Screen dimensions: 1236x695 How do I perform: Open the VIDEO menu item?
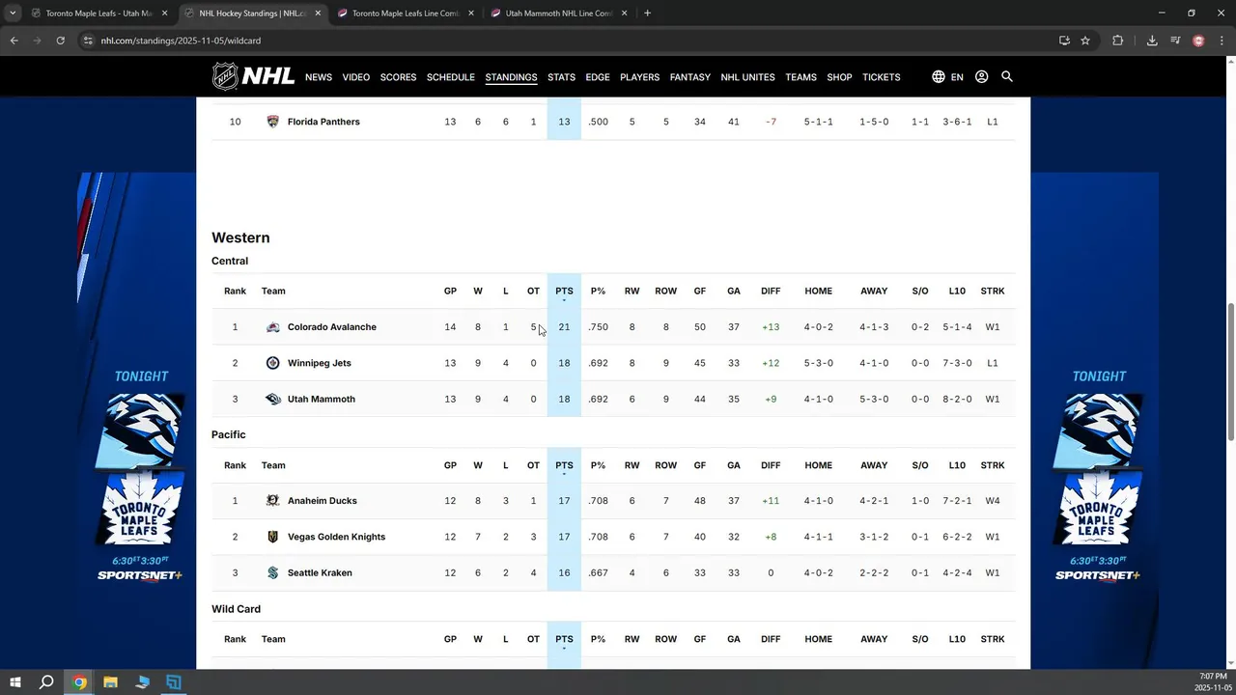(x=356, y=77)
